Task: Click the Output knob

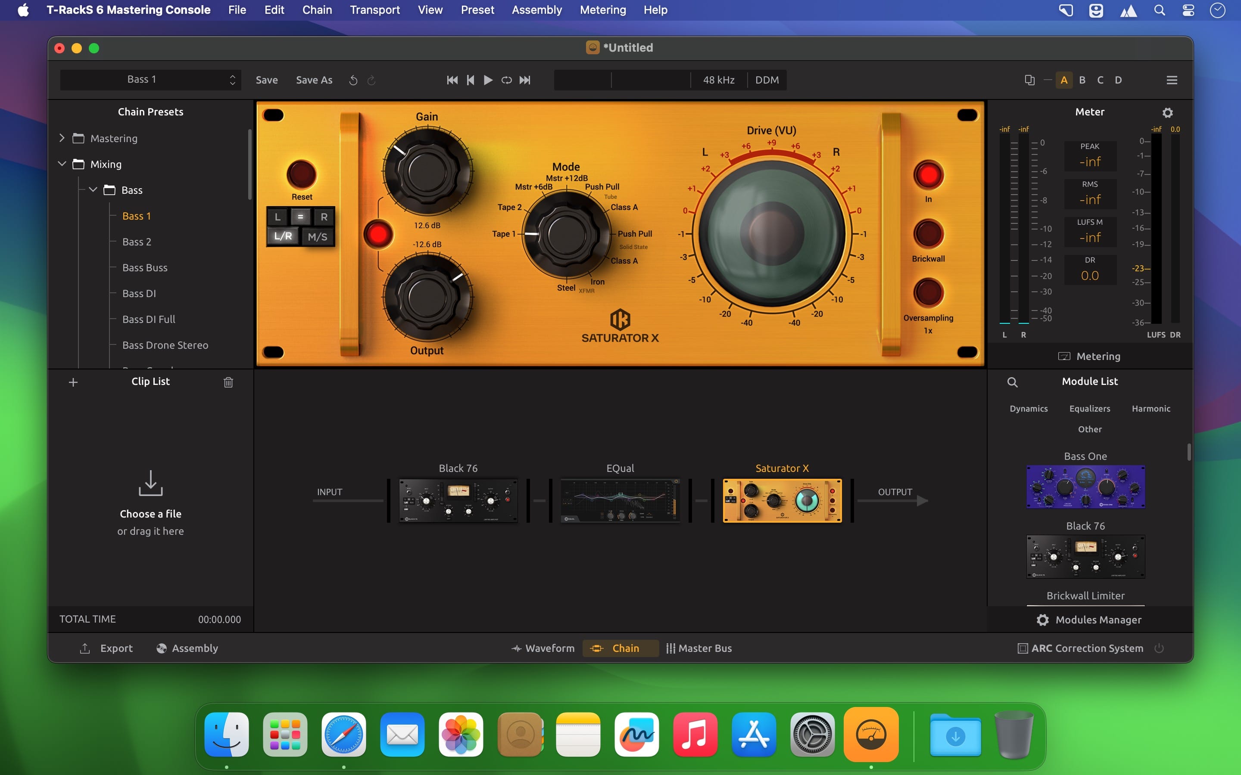Action: point(427,297)
